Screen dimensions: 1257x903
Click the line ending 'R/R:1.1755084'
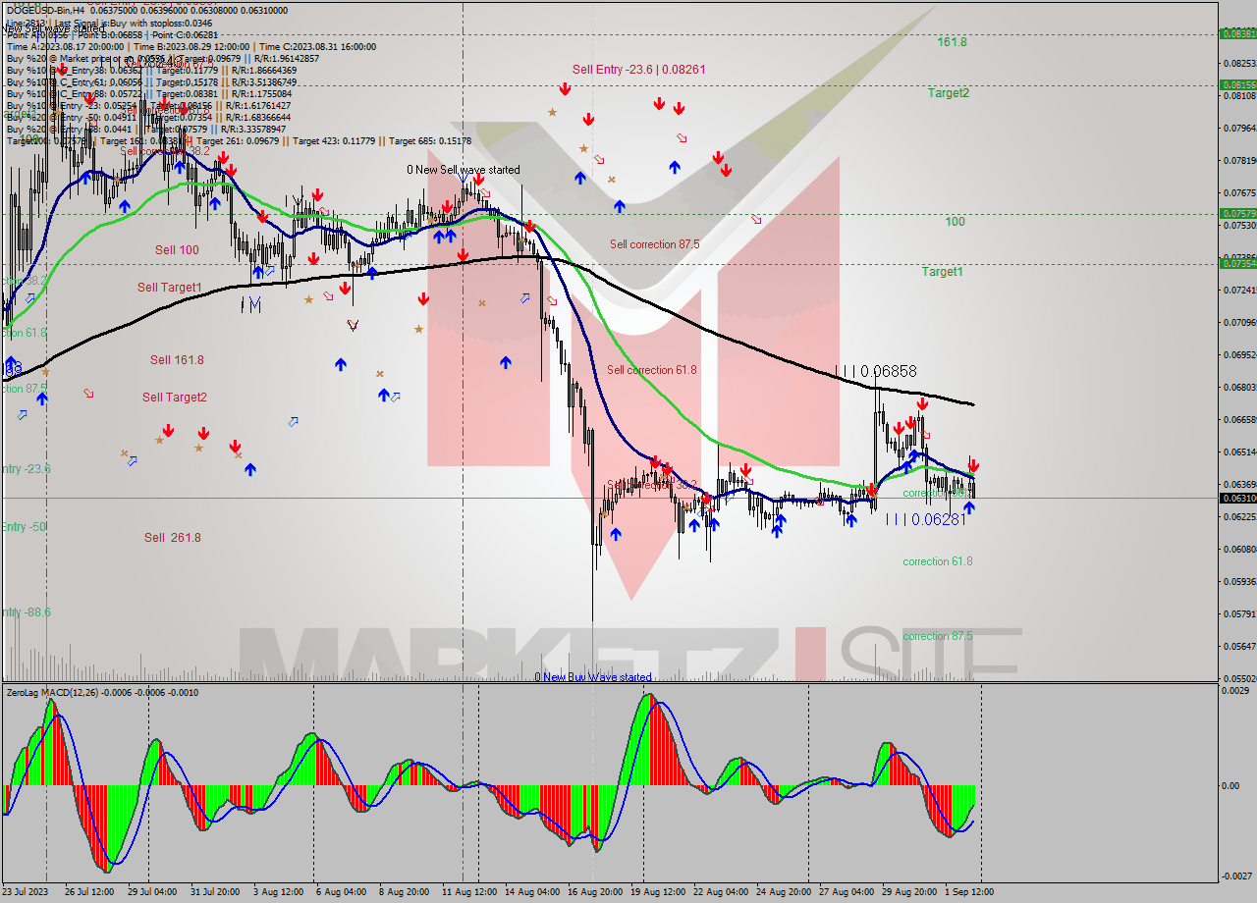tap(147, 93)
